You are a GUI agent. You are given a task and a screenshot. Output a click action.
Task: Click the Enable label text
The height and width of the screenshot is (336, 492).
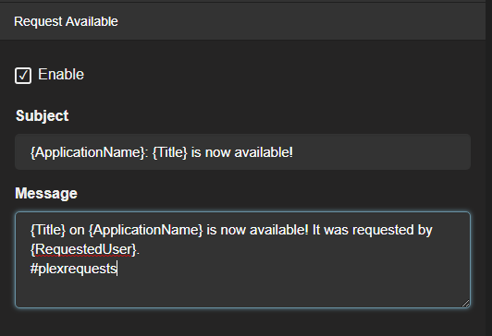tap(61, 75)
